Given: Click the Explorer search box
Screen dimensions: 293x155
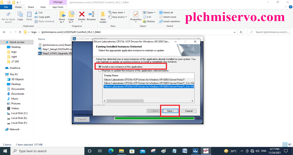Looking at the screenshot, I should 269,32.
